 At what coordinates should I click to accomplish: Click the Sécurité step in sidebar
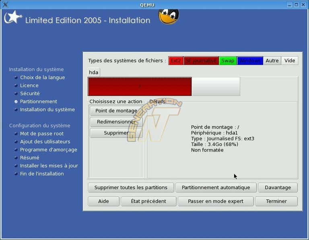coord(30,94)
